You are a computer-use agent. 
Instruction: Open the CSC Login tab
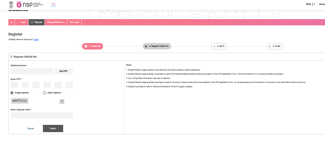[x=75, y=22]
